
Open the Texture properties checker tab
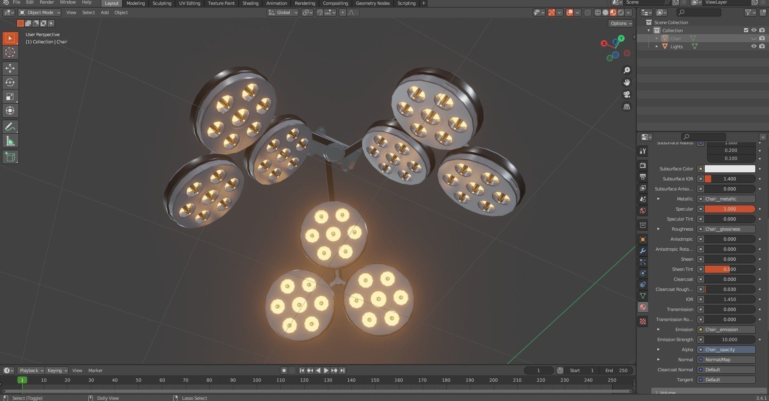coord(643,321)
